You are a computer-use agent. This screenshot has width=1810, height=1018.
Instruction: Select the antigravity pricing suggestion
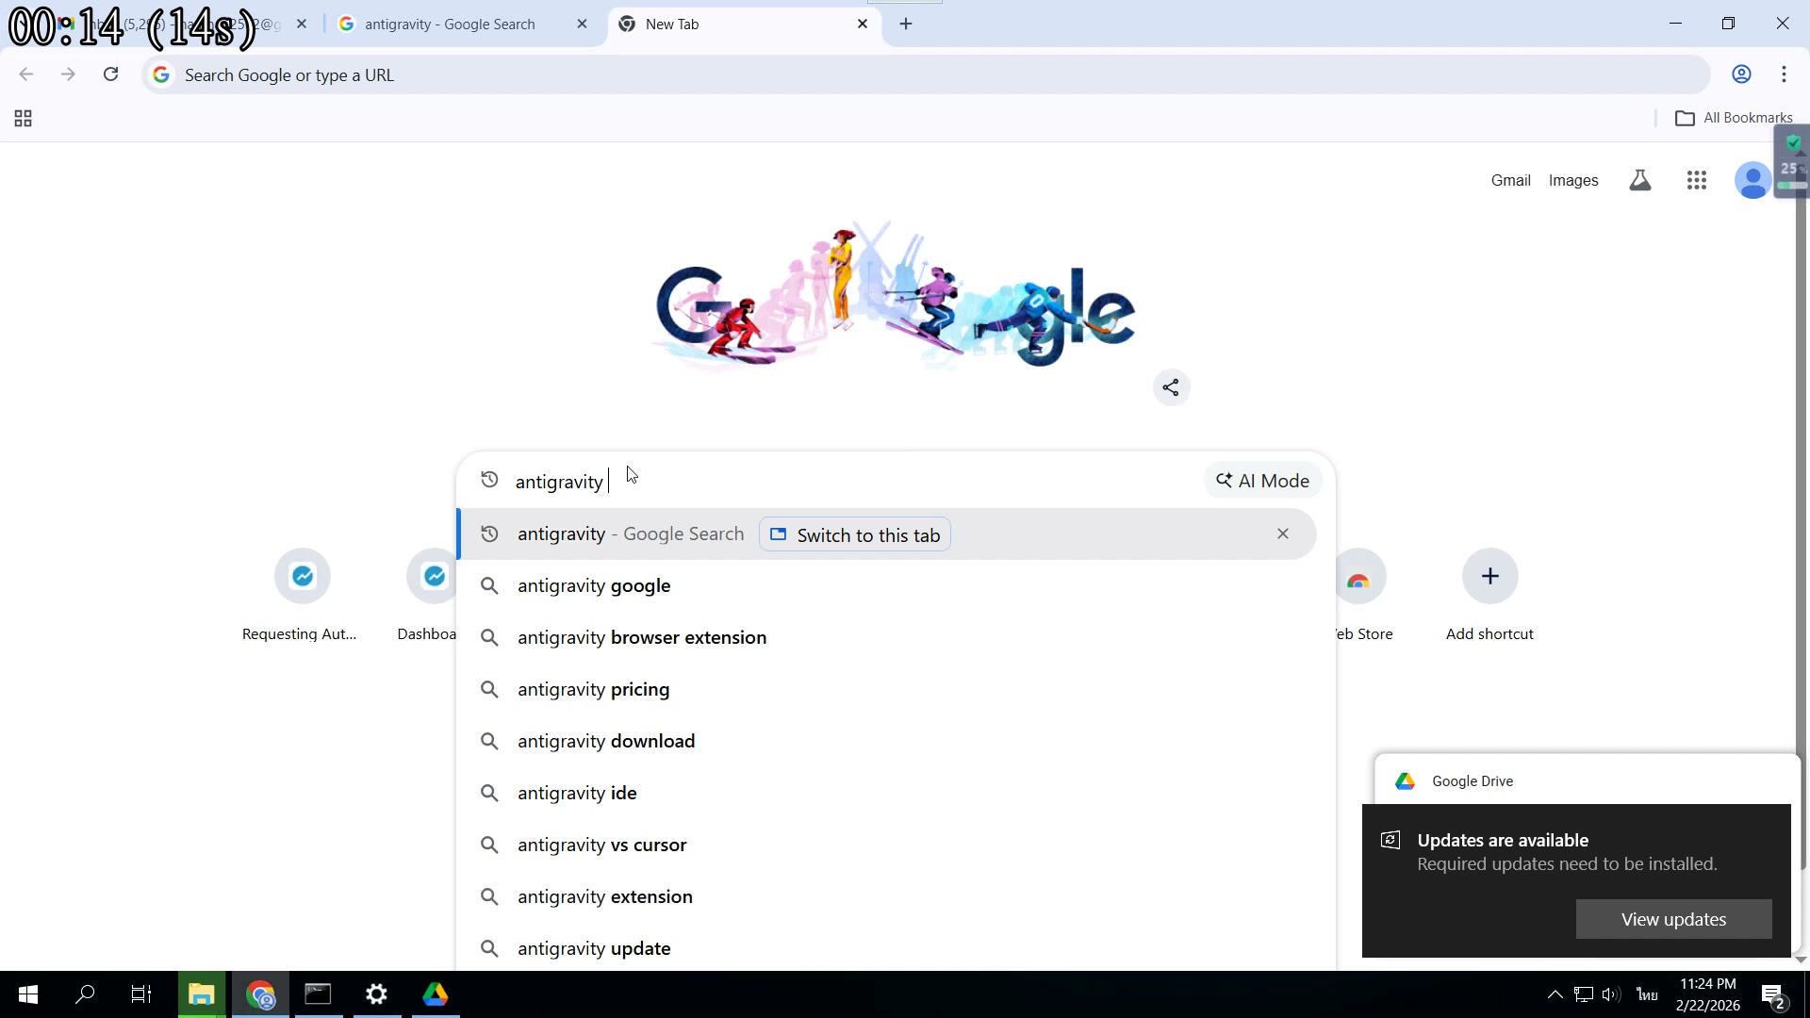593,689
